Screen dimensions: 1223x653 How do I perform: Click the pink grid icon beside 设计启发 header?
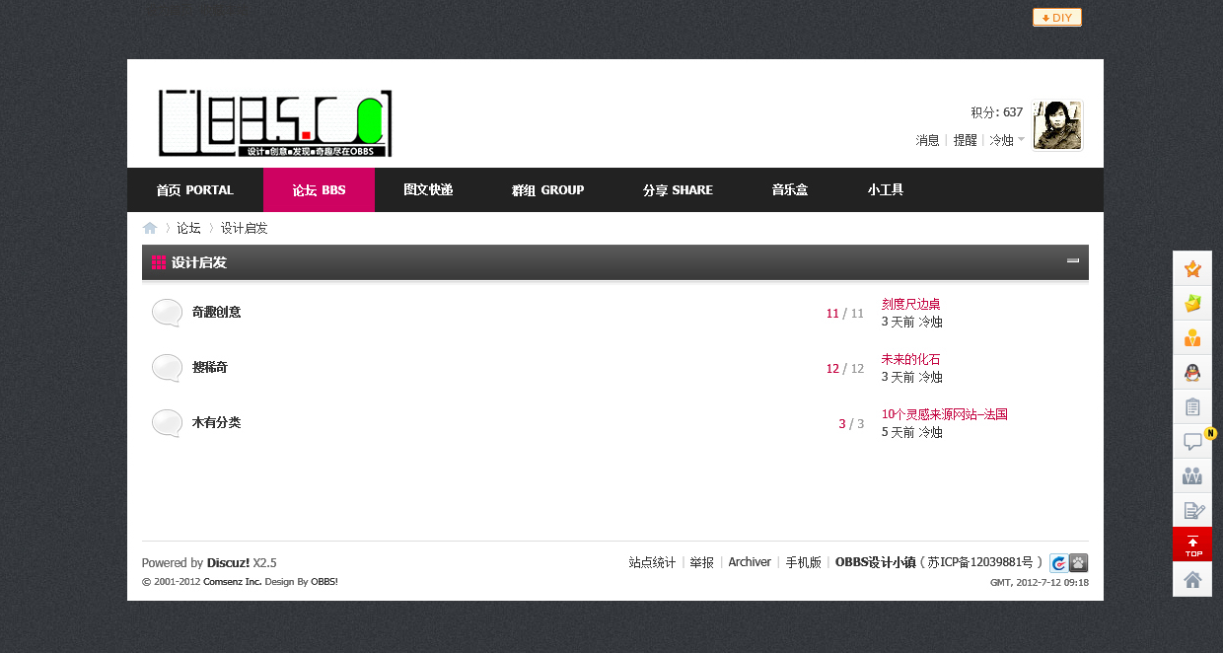(158, 262)
